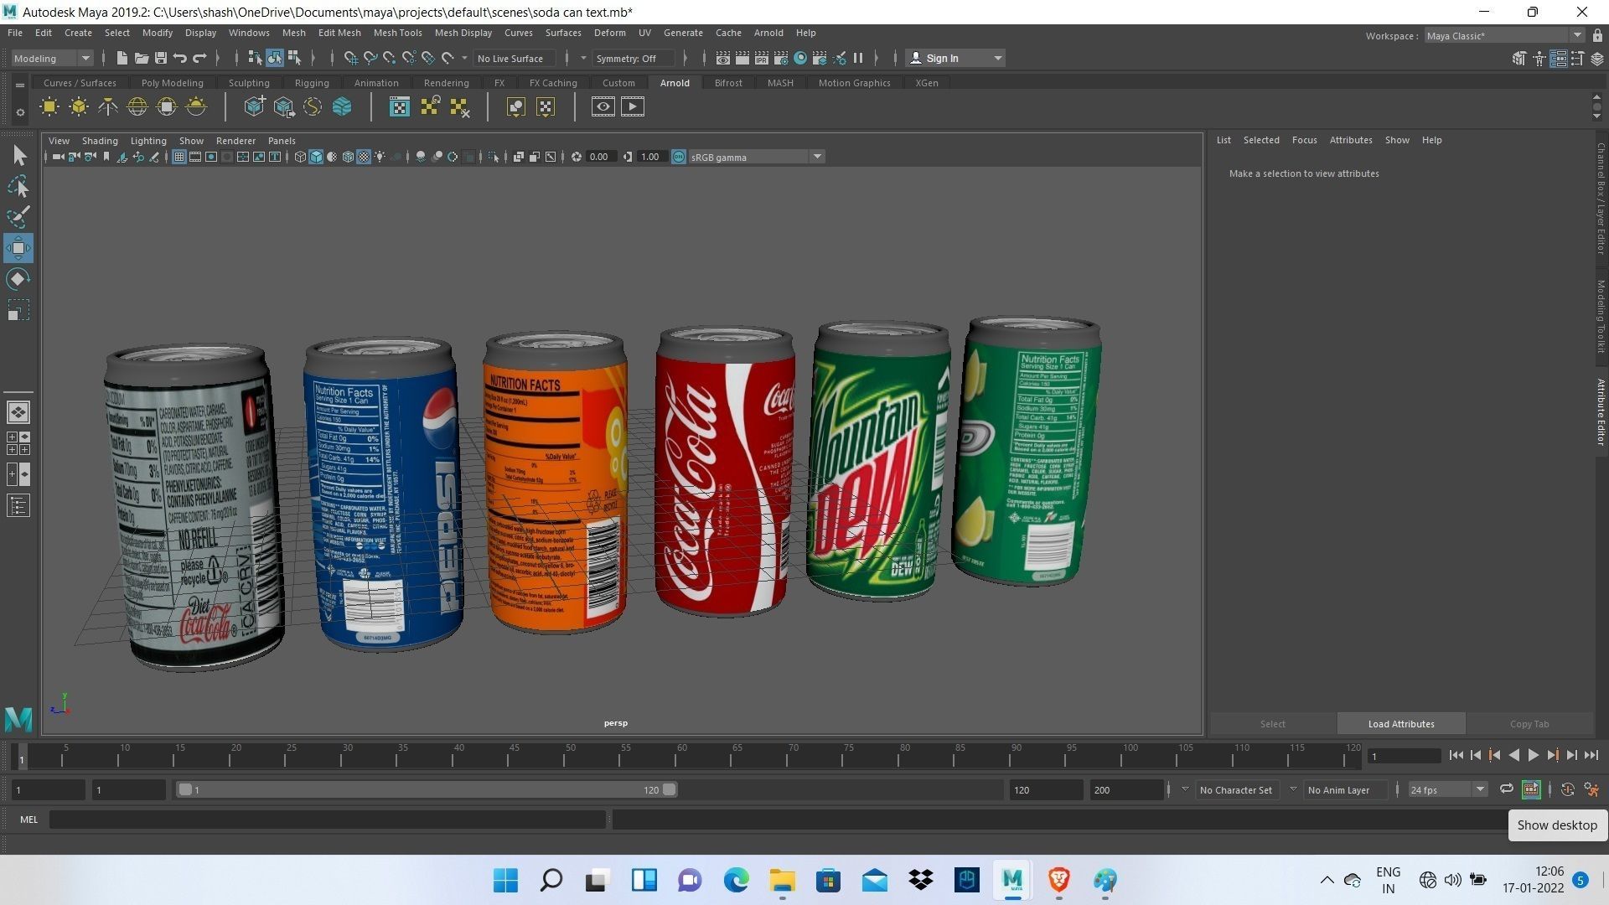Toggle smooth shade all viewport button
The width and height of the screenshot is (1609, 905).
pos(316,157)
